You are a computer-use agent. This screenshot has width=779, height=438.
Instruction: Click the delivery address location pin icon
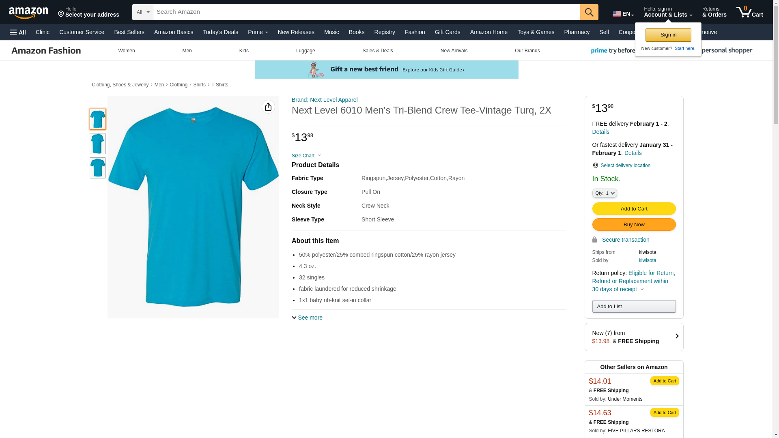(61, 14)
